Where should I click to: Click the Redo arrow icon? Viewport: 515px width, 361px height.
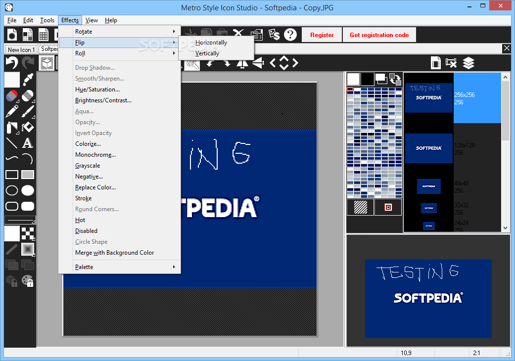click(28, 62)
